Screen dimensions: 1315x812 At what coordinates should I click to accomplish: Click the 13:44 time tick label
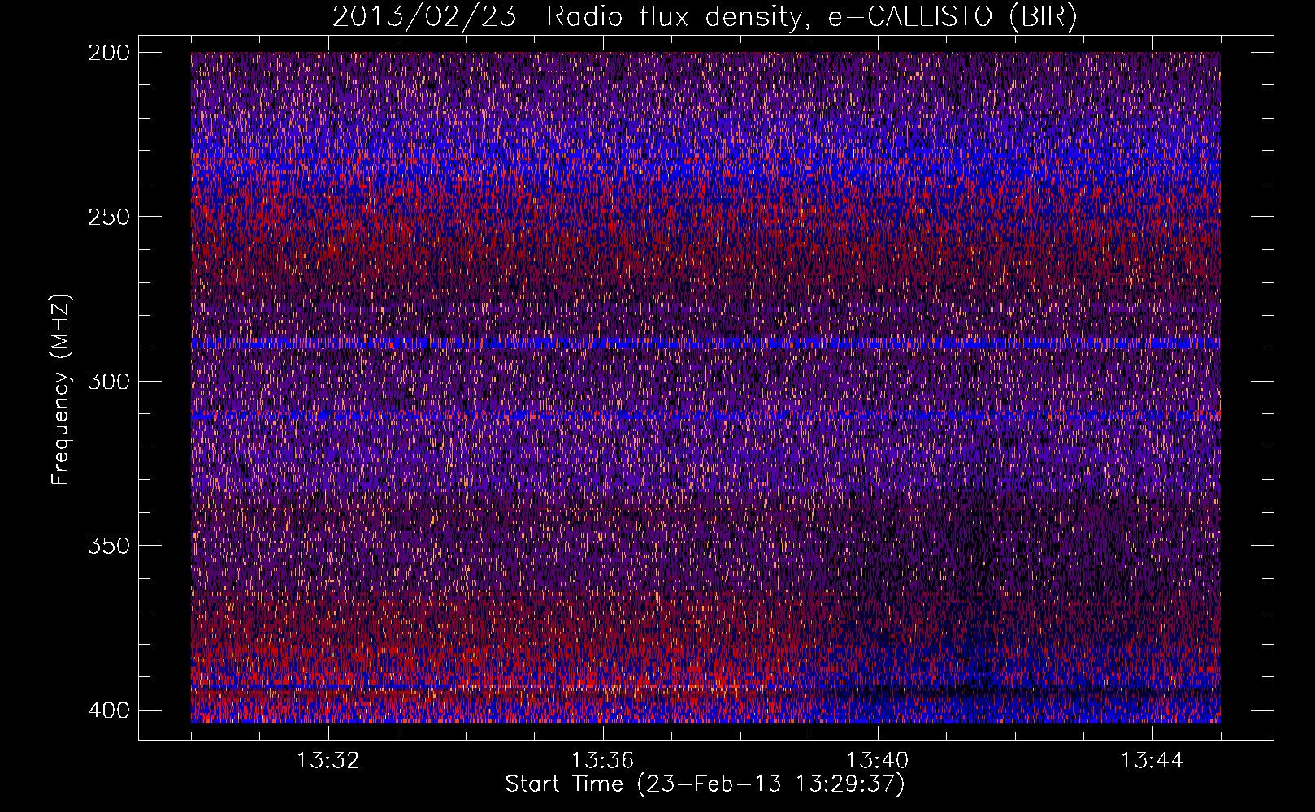(1152, 761)
